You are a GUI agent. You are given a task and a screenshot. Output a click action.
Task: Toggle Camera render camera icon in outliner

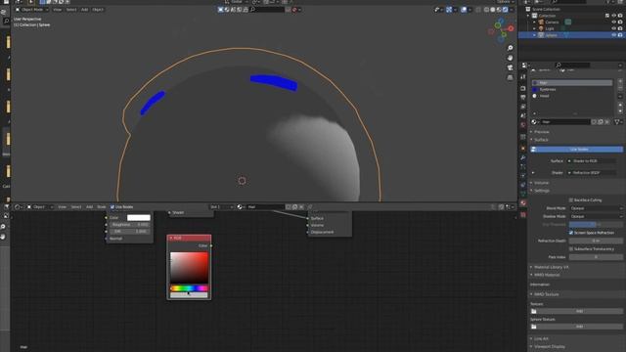[620, 22]
